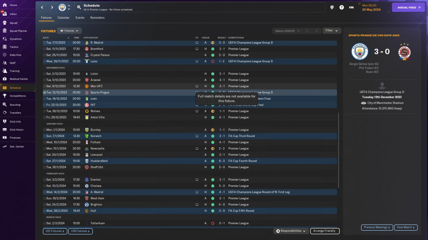Click the Tottenham fixture row
Viewport: 428px width, 240px height.
point(190,223)
